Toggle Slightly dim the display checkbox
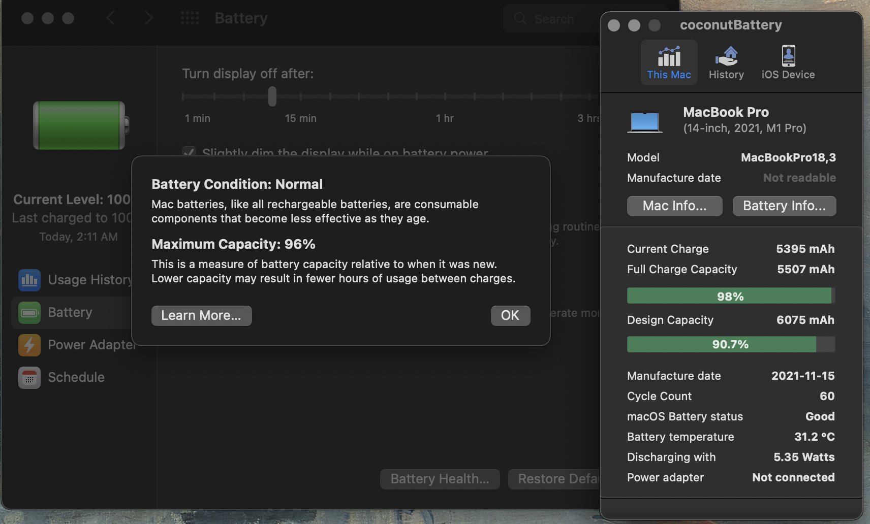This screenshot has width=870, height=524. [x=189, y=151]
